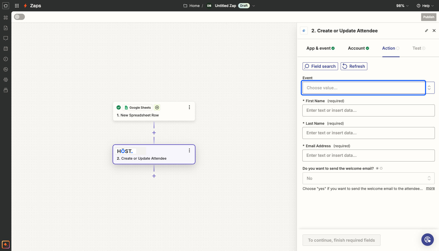Open the 98% zoom level dropdown
The width and height of the screenshot is (439, 251).
[403, 6]
